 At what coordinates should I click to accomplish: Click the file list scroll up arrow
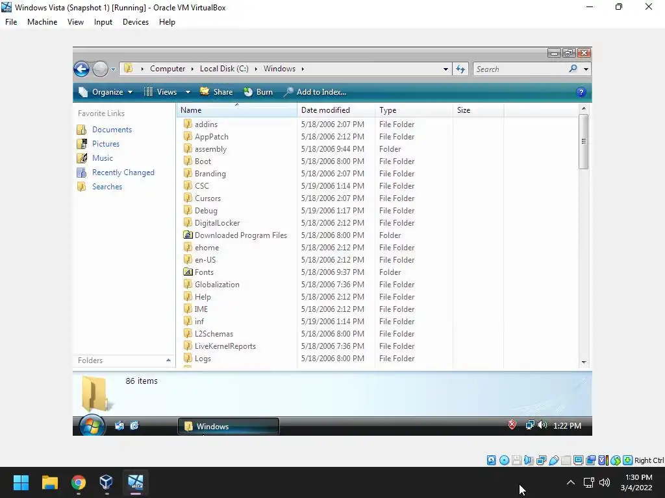(584, 108)
